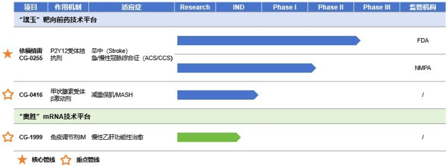The width and height of the screenshot is (448, 168).
Task: Click the FDA regulator label
Action: (x=423, y=41)
